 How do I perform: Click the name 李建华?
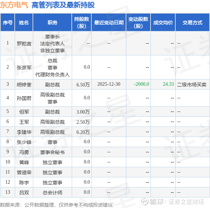pyautogui.click(x=24, y=132)
